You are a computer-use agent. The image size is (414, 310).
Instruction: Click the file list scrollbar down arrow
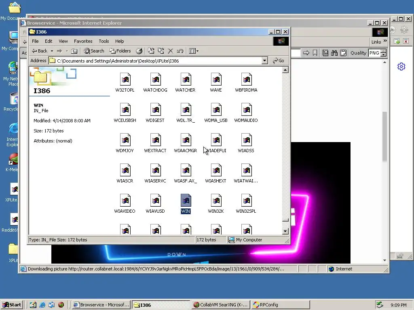(285, 231)
